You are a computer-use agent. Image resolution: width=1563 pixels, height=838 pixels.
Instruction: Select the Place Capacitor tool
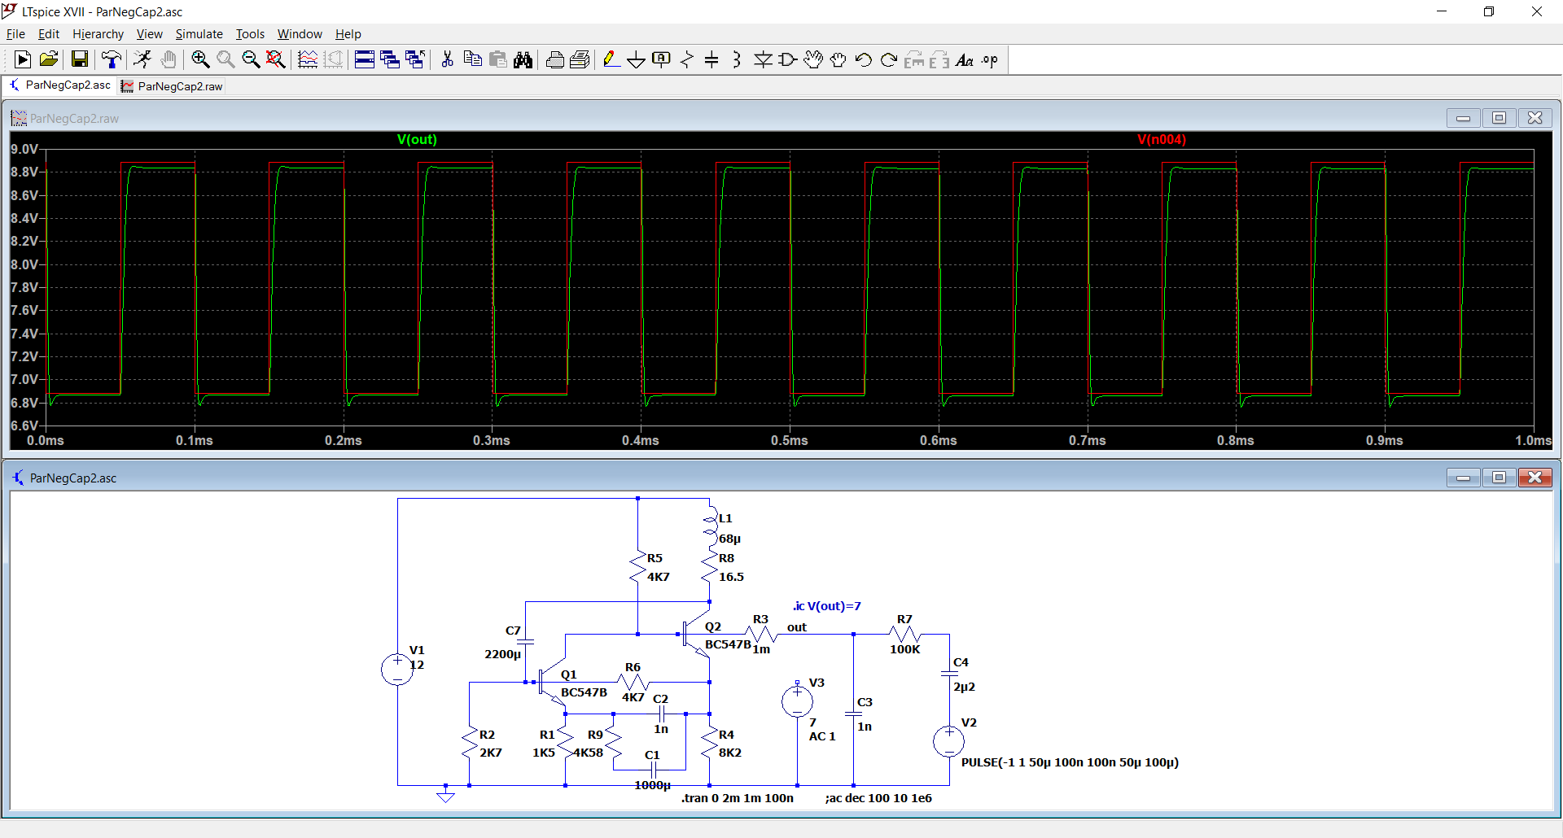(x=712, y=59)
